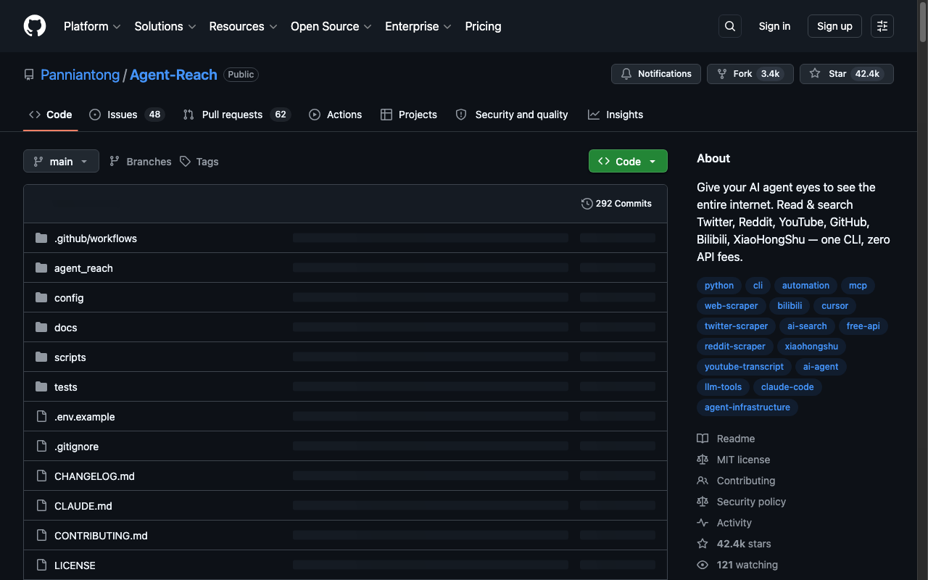The height and width of the screenshot is (580, 928).
Task: View the Tags list
Action: click(199, 161)
